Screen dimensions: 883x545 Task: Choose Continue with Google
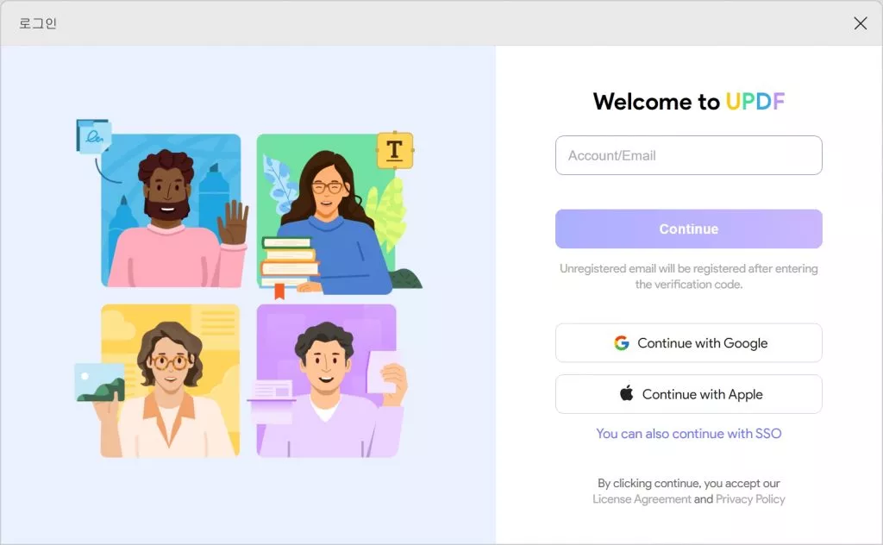coord(688,343)
